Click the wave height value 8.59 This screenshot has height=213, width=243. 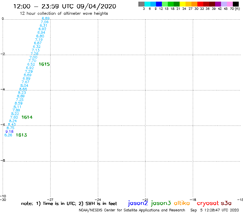click(18, 103)
